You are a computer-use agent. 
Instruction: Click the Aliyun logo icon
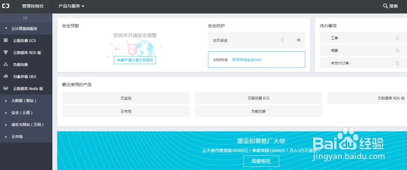coord(6,6)
